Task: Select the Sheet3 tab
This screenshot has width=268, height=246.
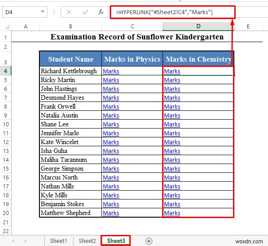Action: pyautogui.click(x=116, y=241)
